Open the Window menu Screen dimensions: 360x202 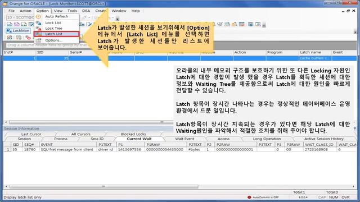click(x=119, y=11)
